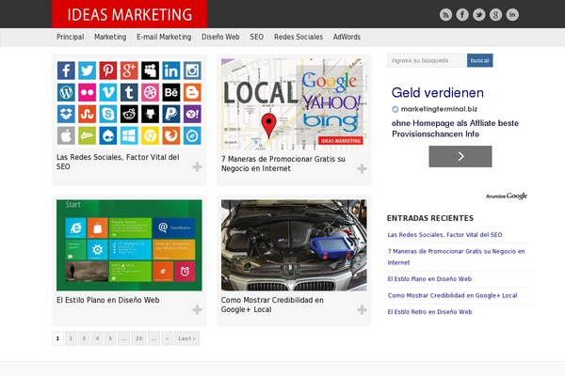Focus the 'ingrese su búsqueda' search field
Image resolution: width=565 pixels, height=376 pixels.
coord(427,60)
